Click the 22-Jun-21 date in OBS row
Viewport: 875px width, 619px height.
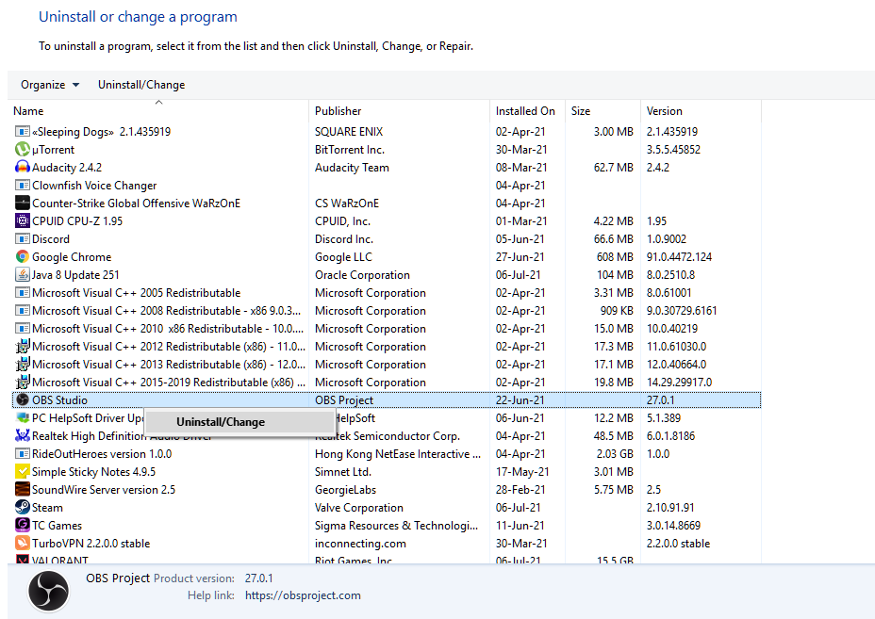pos(520,399)
